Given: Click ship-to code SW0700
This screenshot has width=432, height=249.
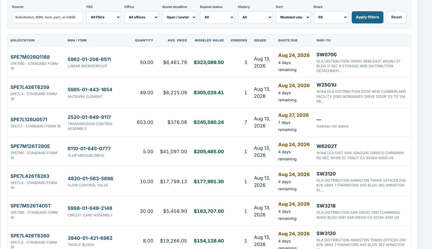Looking at the screenshot, I should tap(326, 55).
